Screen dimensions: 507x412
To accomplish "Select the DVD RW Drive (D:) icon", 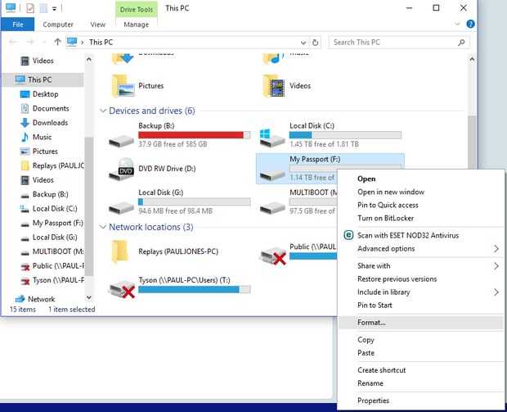I will tap(122, 169).
